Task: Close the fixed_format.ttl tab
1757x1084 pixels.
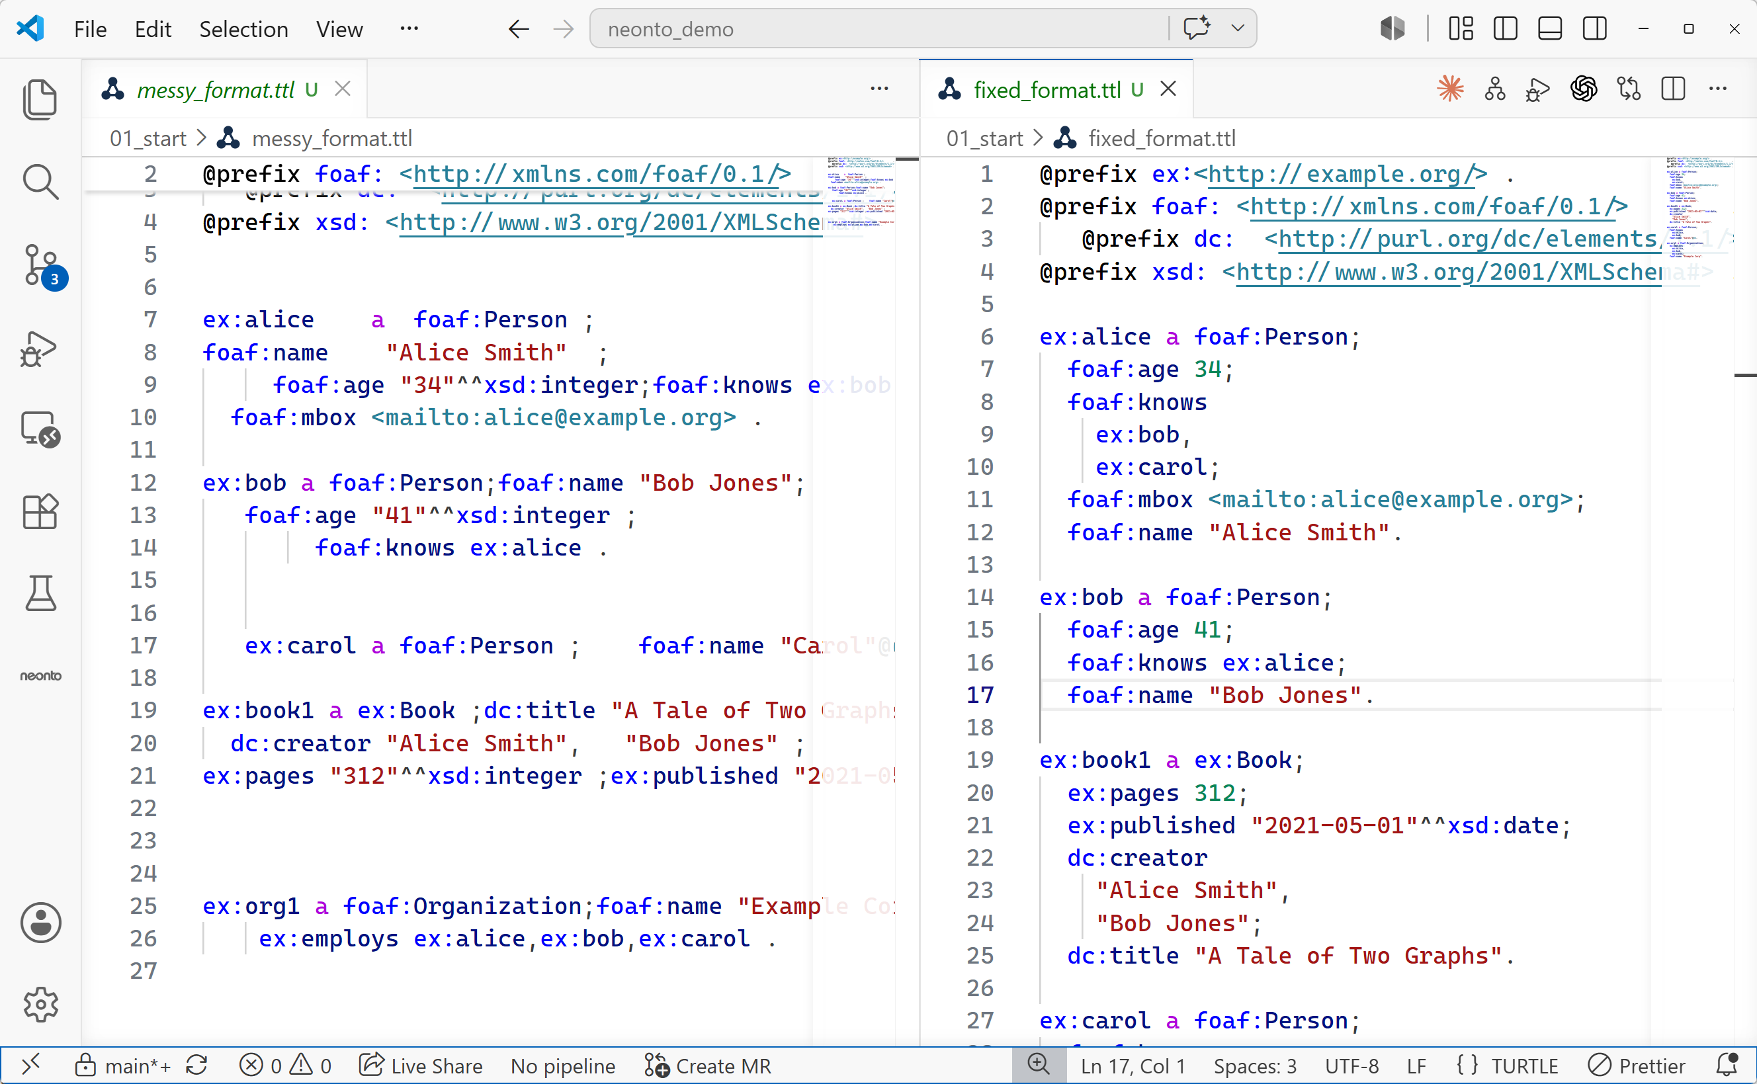Action: click(1168, 89)
